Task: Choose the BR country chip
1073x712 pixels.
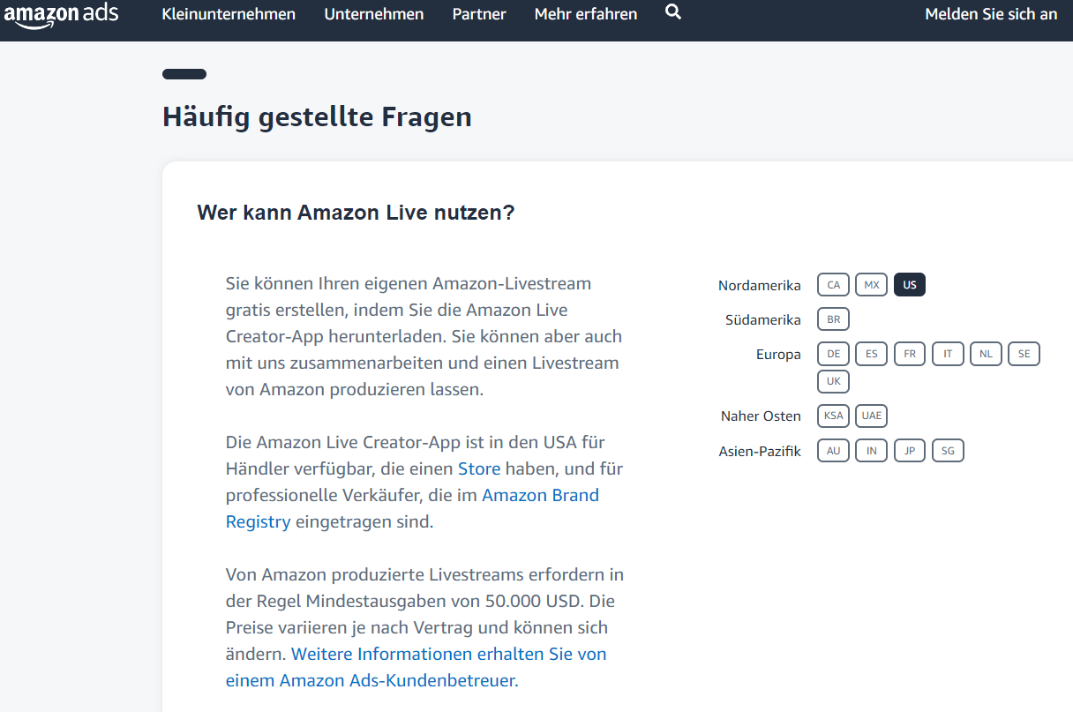Action: tap(833, 319)
